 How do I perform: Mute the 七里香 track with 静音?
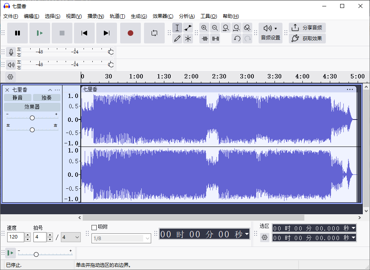coord(18,97)
